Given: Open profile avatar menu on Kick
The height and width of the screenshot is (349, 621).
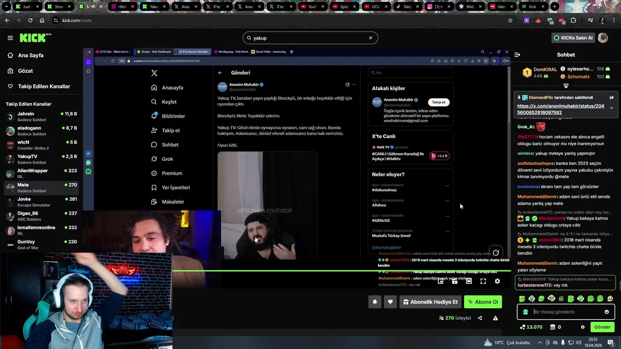Looking at the screenshot, I should (x=603, y=38).
